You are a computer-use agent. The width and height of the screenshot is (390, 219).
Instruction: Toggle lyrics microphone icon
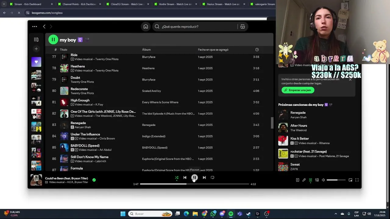[304, 180]
